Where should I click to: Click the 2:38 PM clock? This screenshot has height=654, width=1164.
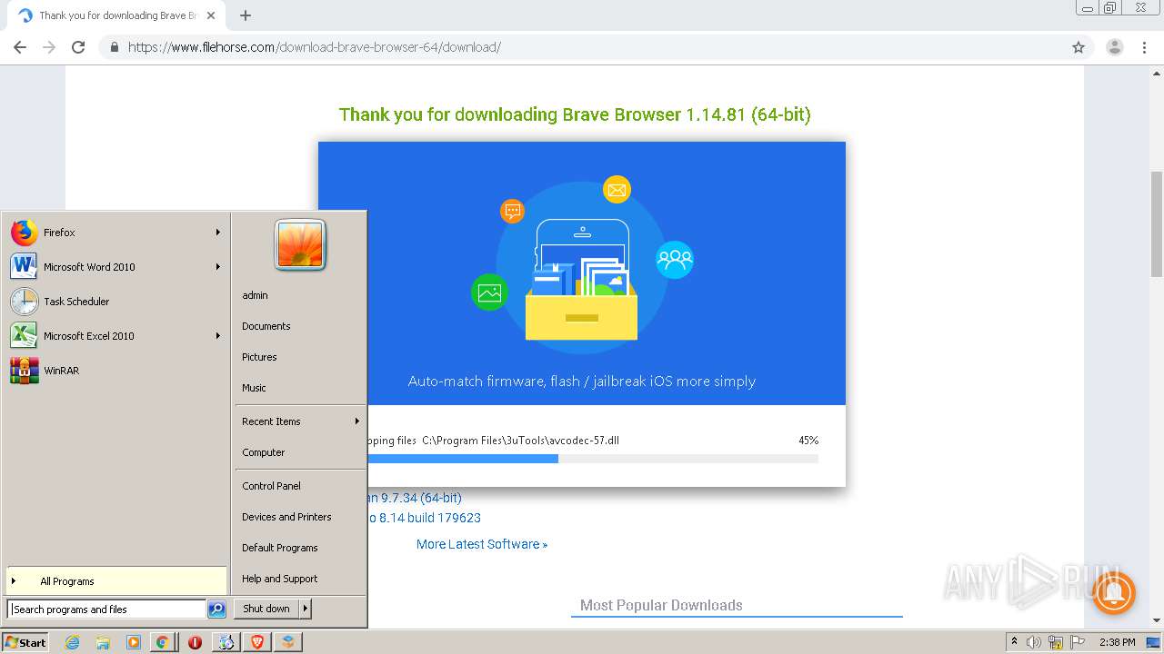1117,642
